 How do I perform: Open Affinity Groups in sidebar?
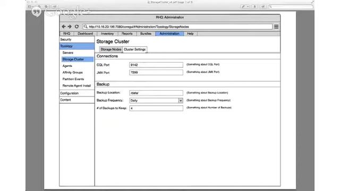73,72
